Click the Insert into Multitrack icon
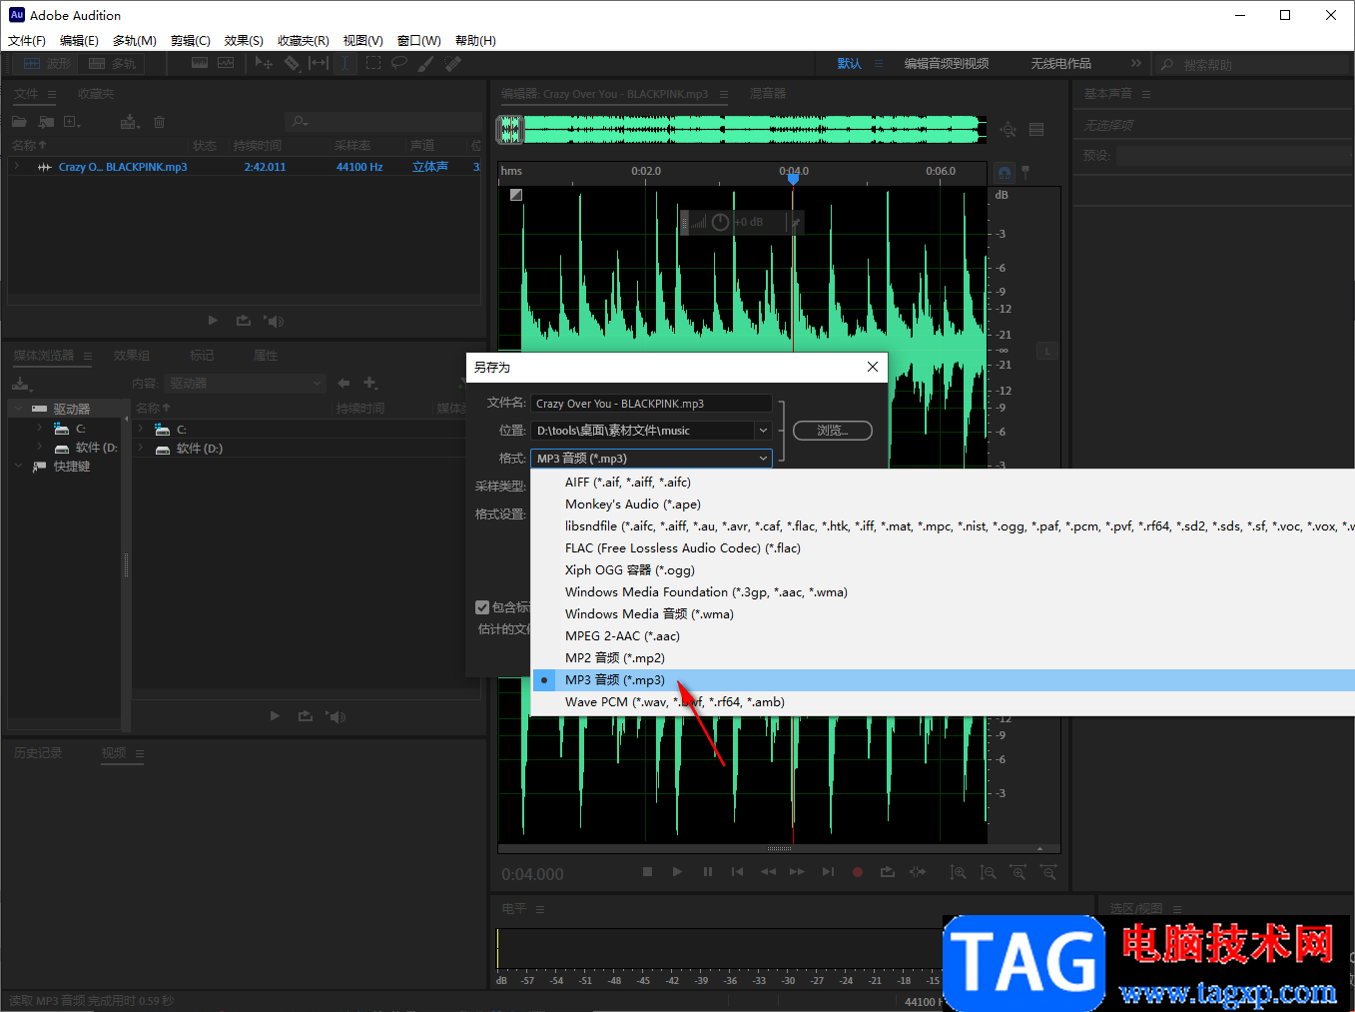The image size is (1355, 1012). (130, 122)
